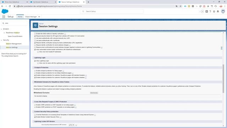Open the user profile avatar

(223, 11)
